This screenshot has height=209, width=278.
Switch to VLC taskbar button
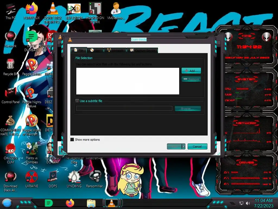(x=112, y=203)
